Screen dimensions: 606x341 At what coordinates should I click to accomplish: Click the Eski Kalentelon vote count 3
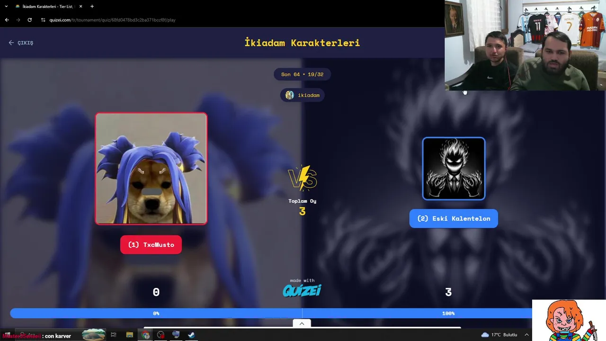tap(448, 292)
